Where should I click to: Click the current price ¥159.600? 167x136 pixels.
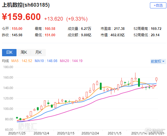[21, 17]
